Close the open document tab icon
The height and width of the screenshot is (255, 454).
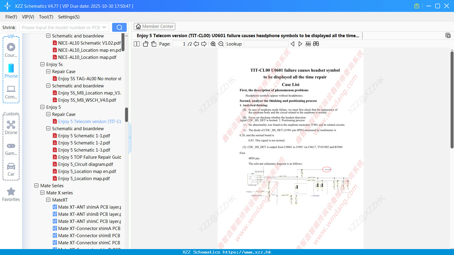click(448, 35)
